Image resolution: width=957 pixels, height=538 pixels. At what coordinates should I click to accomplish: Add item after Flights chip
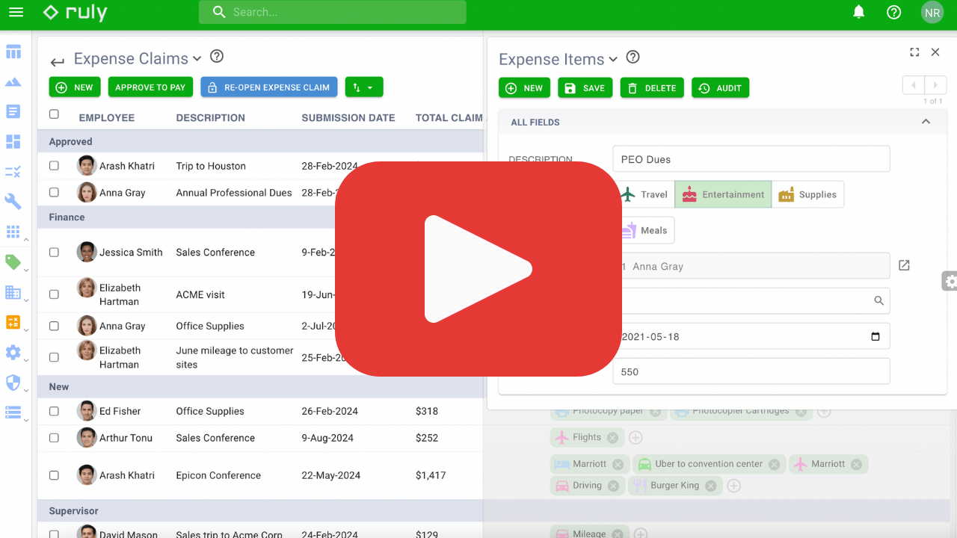(636, 438)
